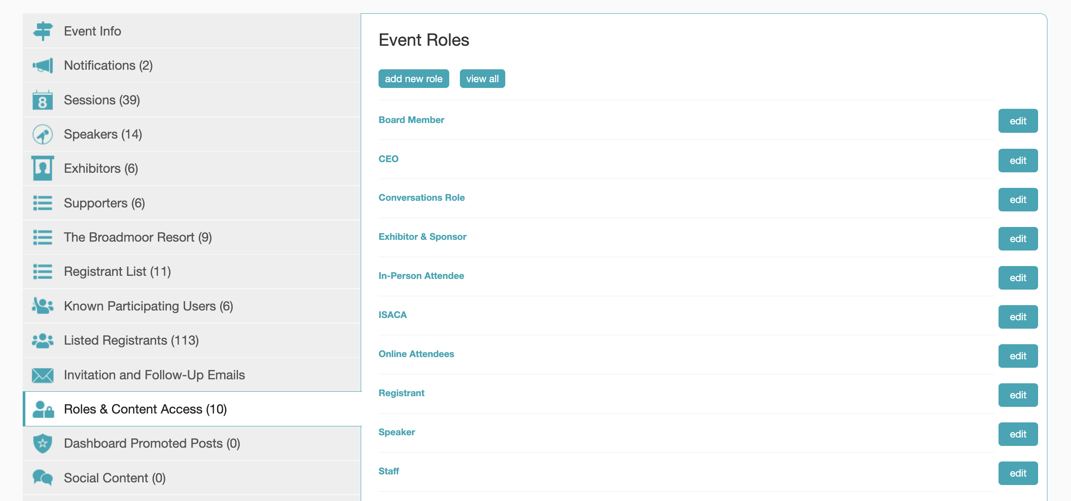Screen dimensions: 1071x501
Task: Click the booth icon for Exhibitors
Action: [x=43, y=168]
